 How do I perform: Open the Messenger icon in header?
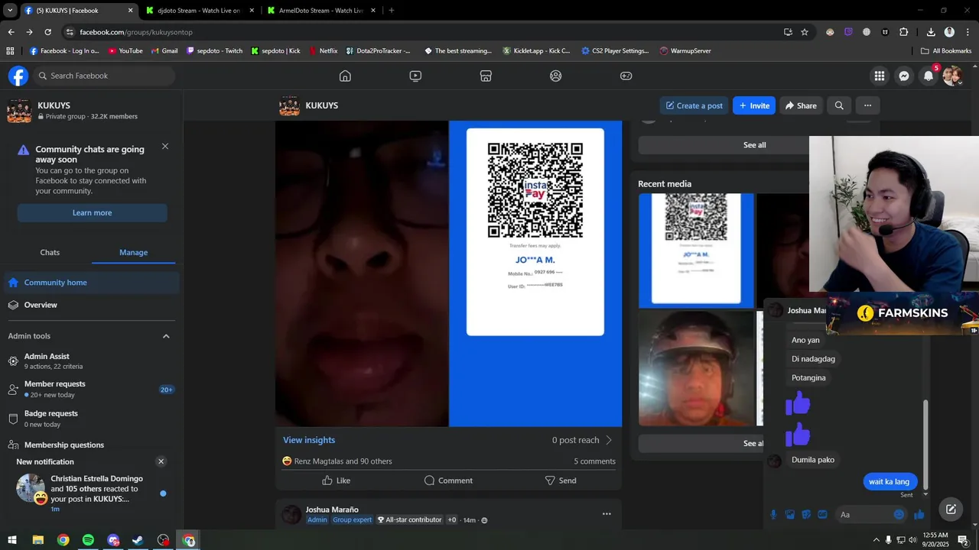click(x=904, y=76)
